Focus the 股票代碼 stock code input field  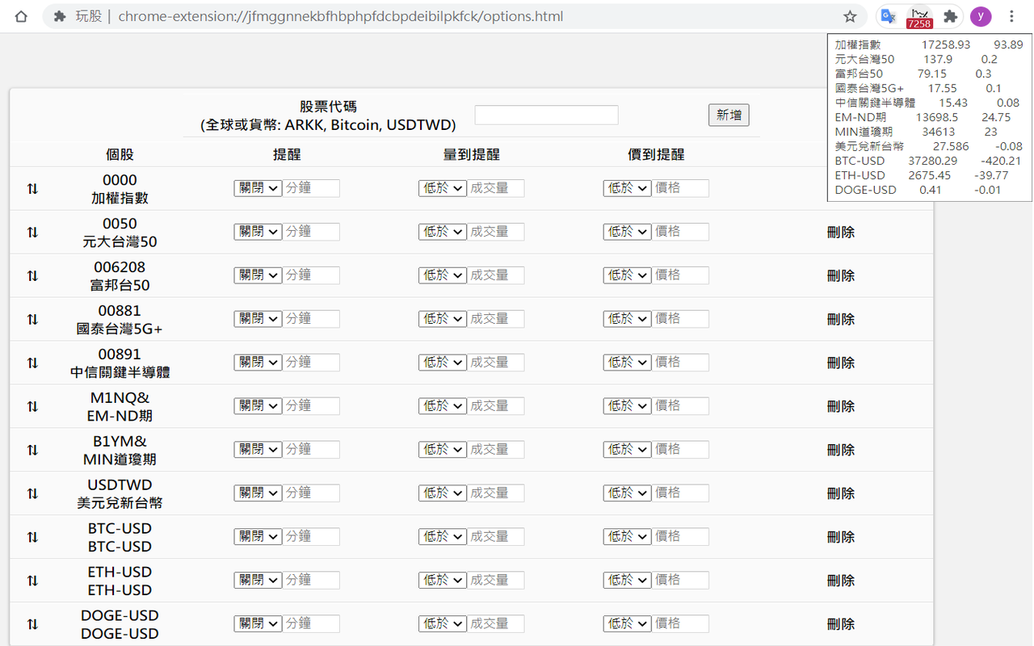546,115
